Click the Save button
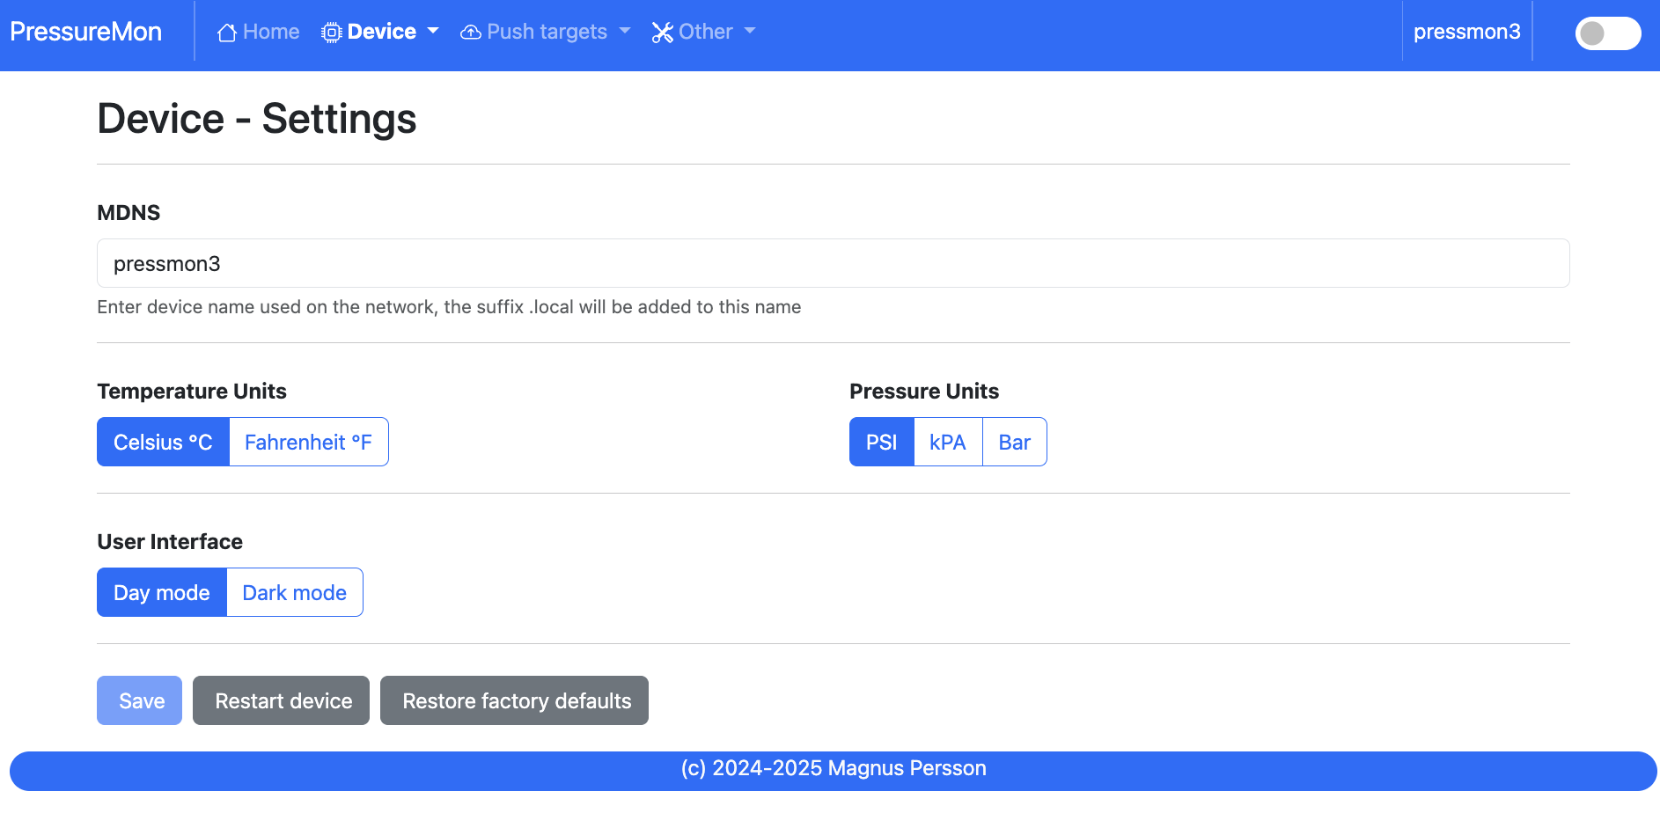The image size is (1660, 828). point(139,700)
